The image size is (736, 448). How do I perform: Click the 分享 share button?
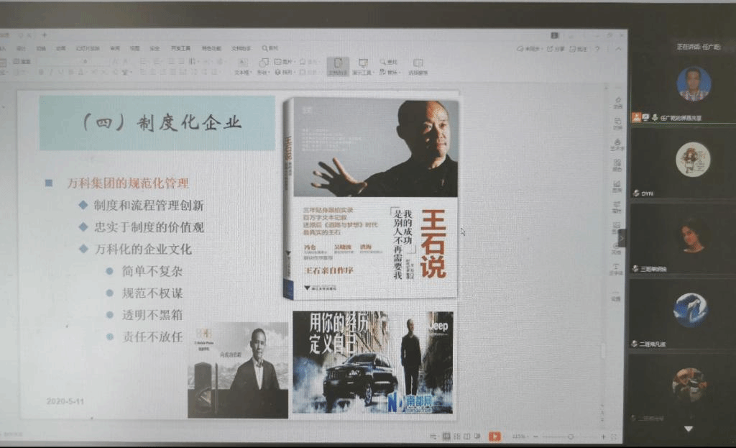tap(556, 49)
